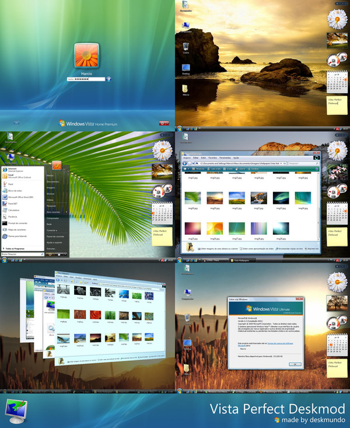Image resolution: width=350 pixels, height=428 pixels.
Task: Click Executar in the Start menu
Action: tap(51, 248)
